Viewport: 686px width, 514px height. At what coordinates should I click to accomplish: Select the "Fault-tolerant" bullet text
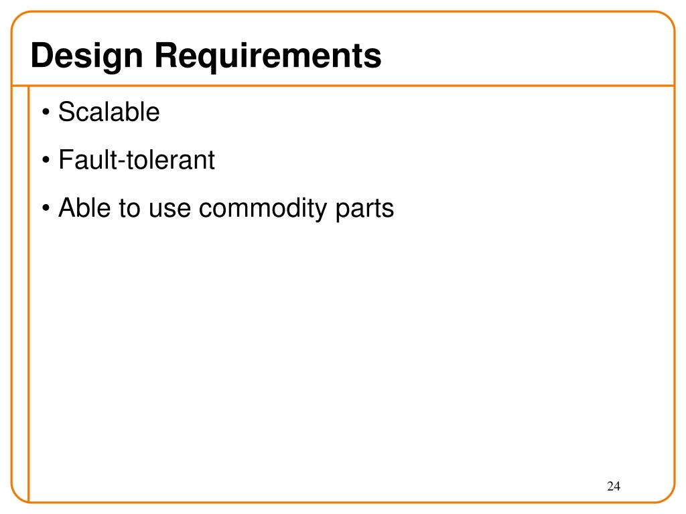(x=137, y=159)
